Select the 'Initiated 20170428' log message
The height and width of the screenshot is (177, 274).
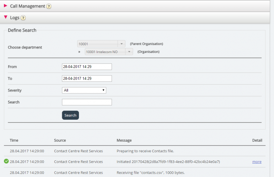click(168, 162)
